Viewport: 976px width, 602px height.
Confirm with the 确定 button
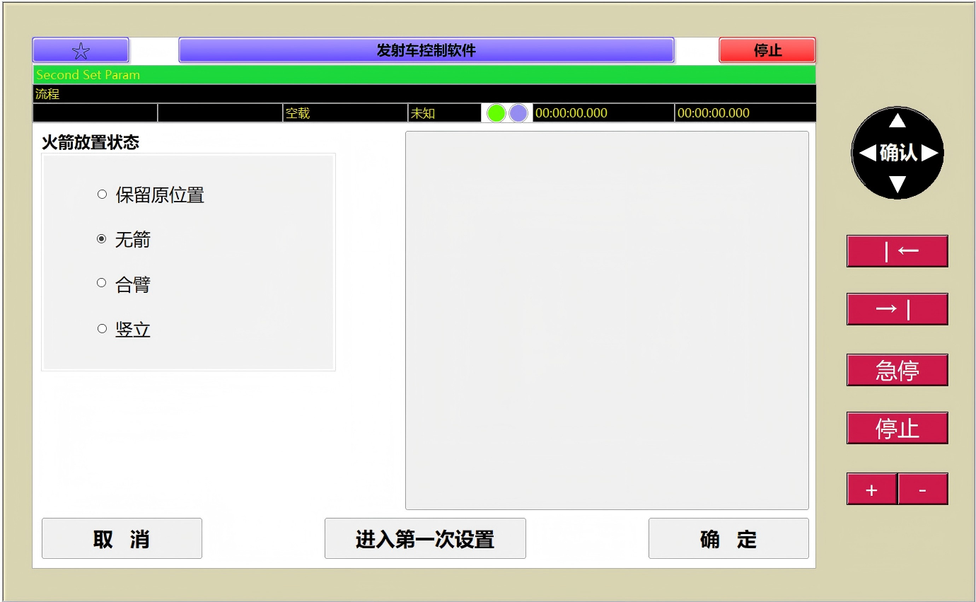[728, 539]
